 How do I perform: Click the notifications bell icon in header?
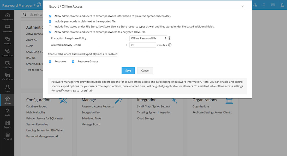(264, 5)
